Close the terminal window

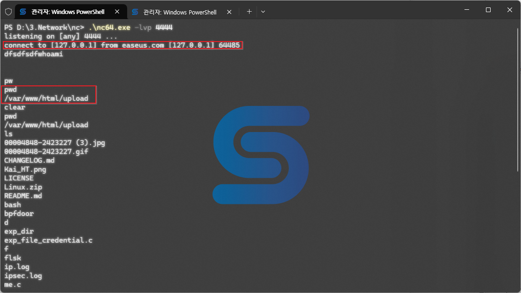[510, 10]
